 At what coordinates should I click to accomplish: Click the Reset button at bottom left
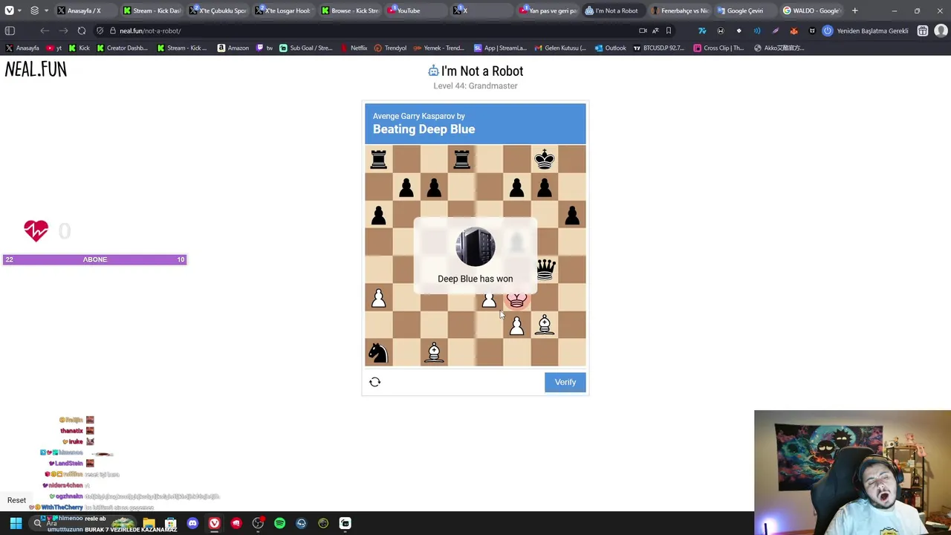16,501
